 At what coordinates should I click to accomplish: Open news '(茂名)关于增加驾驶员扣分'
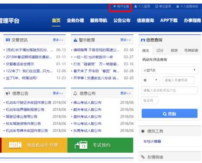[29, 50]
